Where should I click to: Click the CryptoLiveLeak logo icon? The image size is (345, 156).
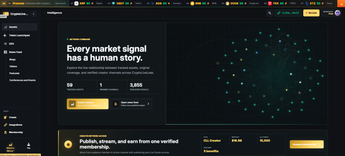6,14
